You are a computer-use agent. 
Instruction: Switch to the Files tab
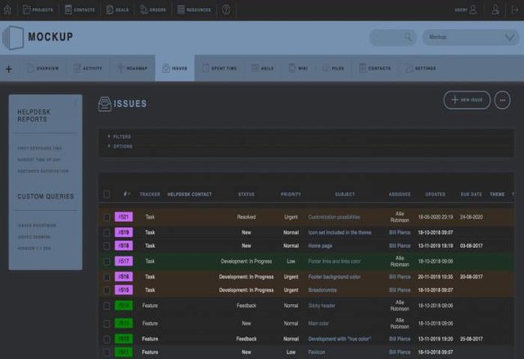333,69
